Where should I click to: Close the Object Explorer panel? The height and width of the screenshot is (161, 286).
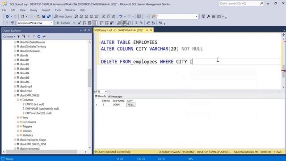89,30
